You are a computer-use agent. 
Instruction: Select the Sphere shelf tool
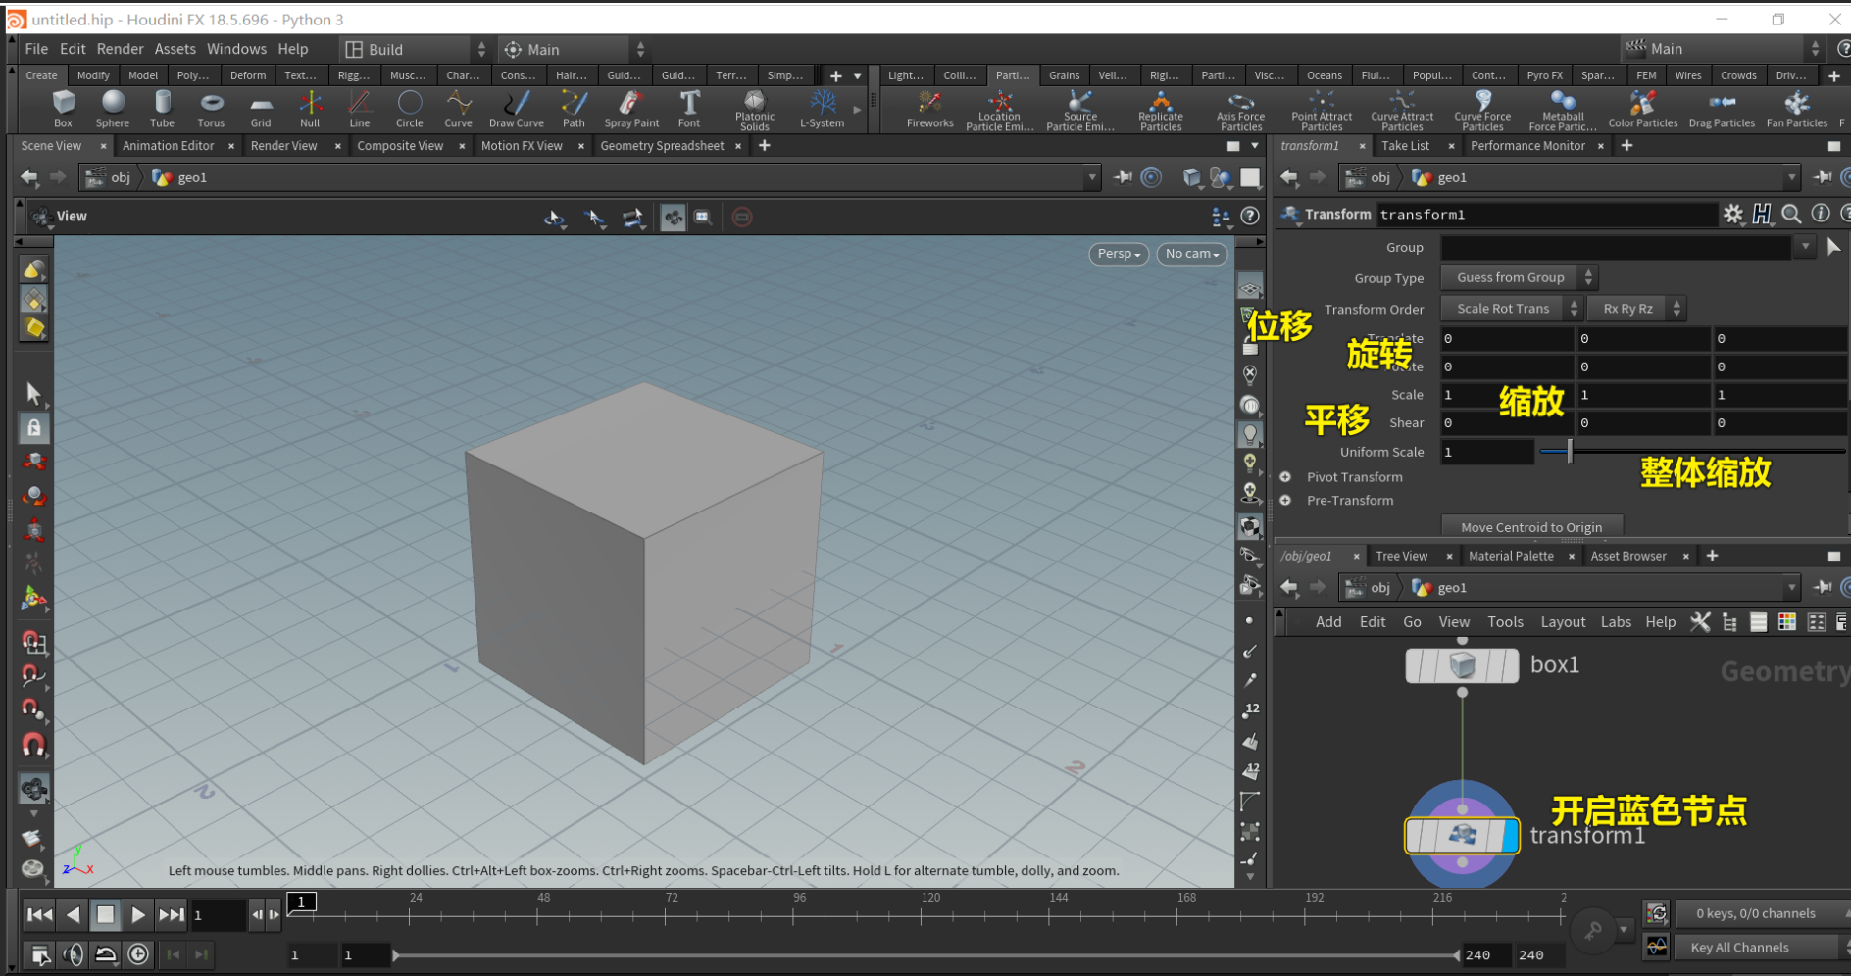pos(113,109)
